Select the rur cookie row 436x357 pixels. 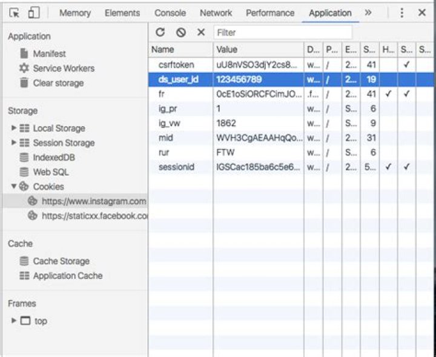tap(291, 152)
